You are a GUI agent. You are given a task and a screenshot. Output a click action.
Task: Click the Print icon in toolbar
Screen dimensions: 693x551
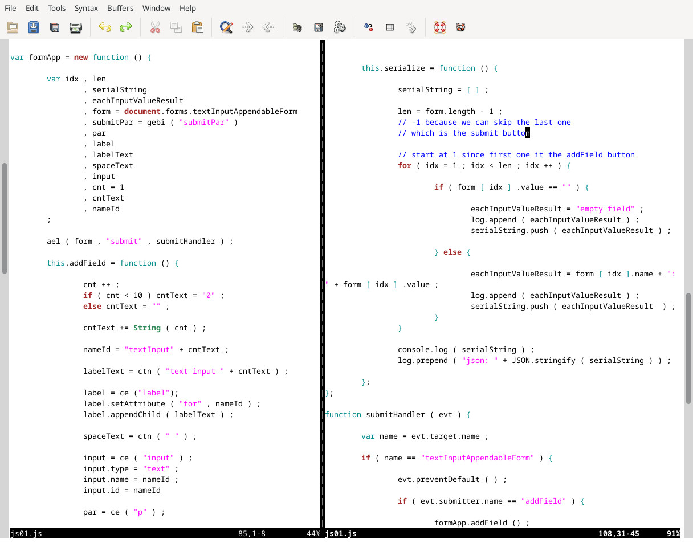point(76,27)
